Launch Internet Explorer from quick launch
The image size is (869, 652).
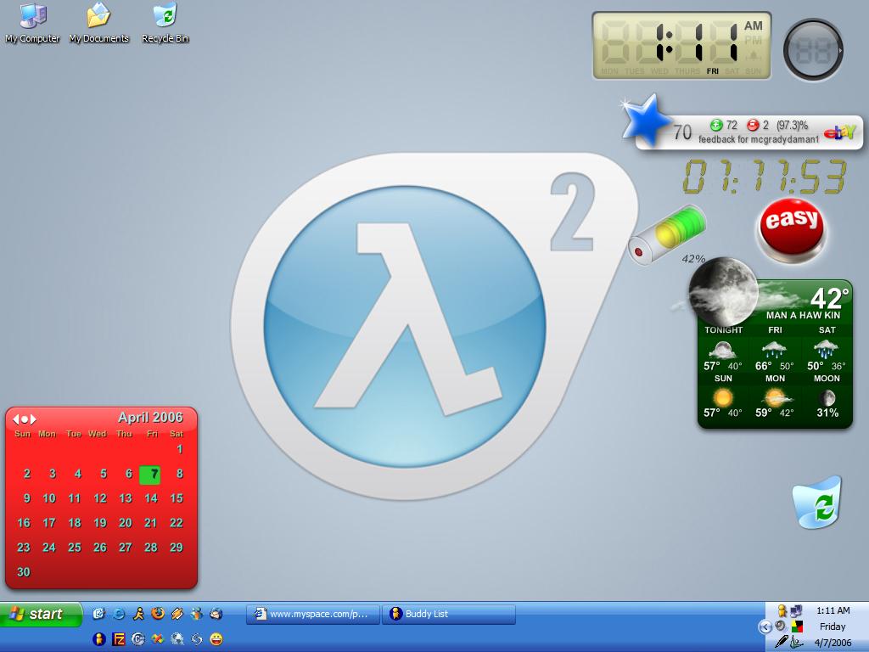pos(119,614)
